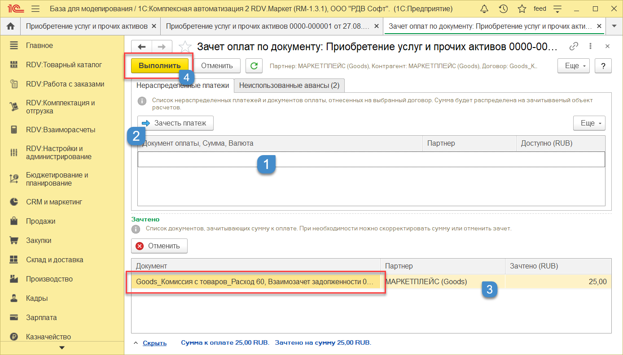Open favorites star in the title bar
This screenshot has width=623, height=355.
click(x=522, y=9)
